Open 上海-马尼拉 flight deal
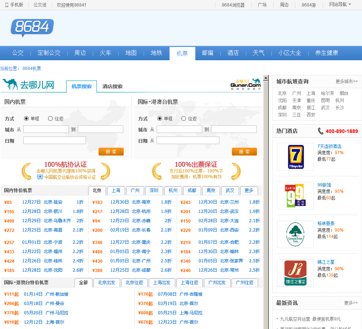The image size is (362, 329). [x=191, y=313]
